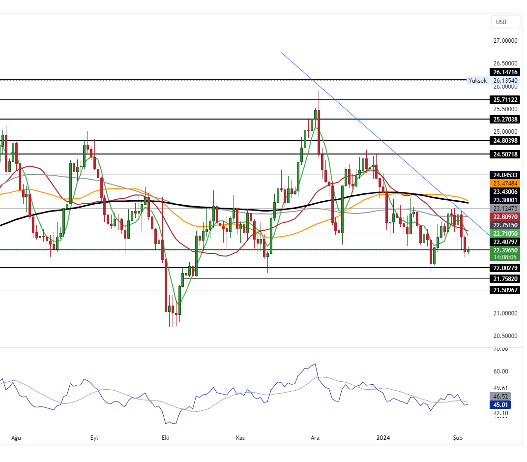
Task: Click the green 22.71050 moving average label
Action: pos(505,233)
